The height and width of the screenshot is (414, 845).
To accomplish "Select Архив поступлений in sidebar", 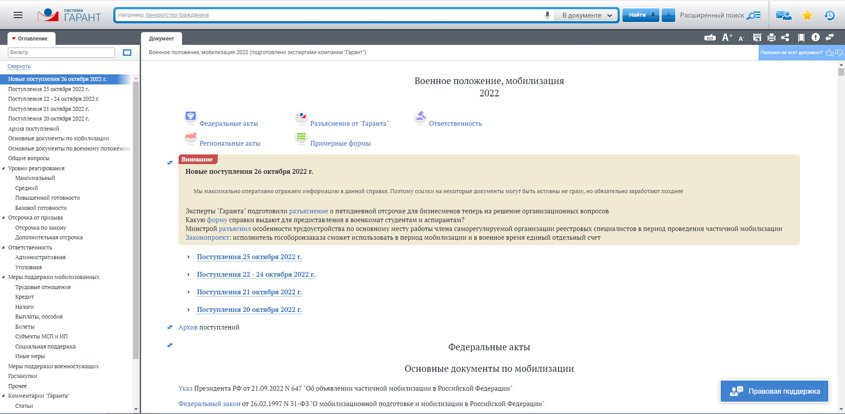I will pyautogui.click(x=34, y=129).
